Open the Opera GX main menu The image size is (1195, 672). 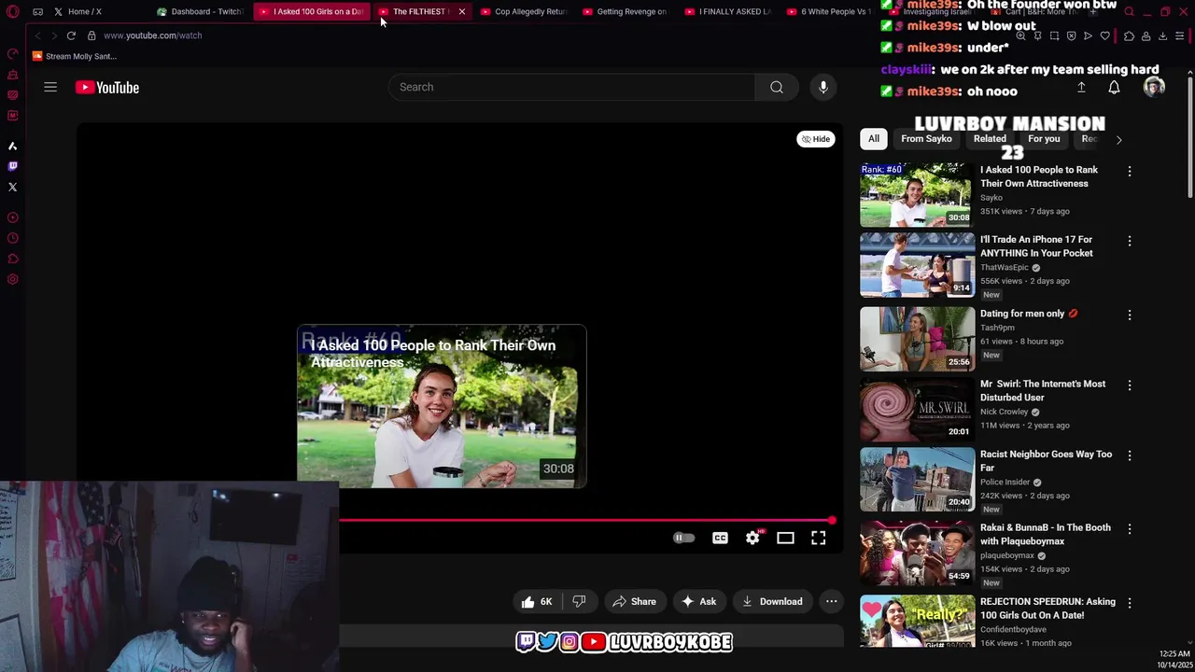point(12,11)
